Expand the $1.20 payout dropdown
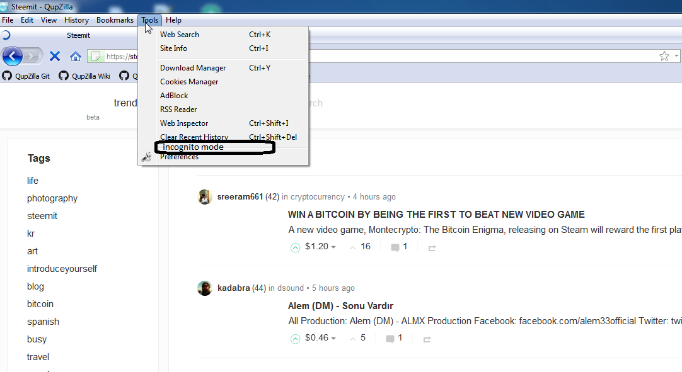682x372 pixels. click(333, 247)
